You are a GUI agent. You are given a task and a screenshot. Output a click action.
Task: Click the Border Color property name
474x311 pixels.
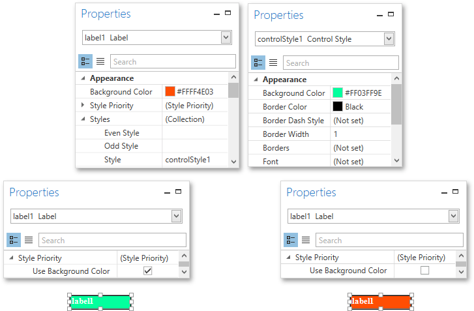coord(285,107)
